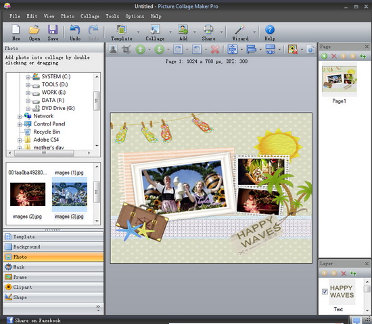Switch to the Mask sidebar section
This screenshot has height=324, width=372.
(x=53, y=267)
